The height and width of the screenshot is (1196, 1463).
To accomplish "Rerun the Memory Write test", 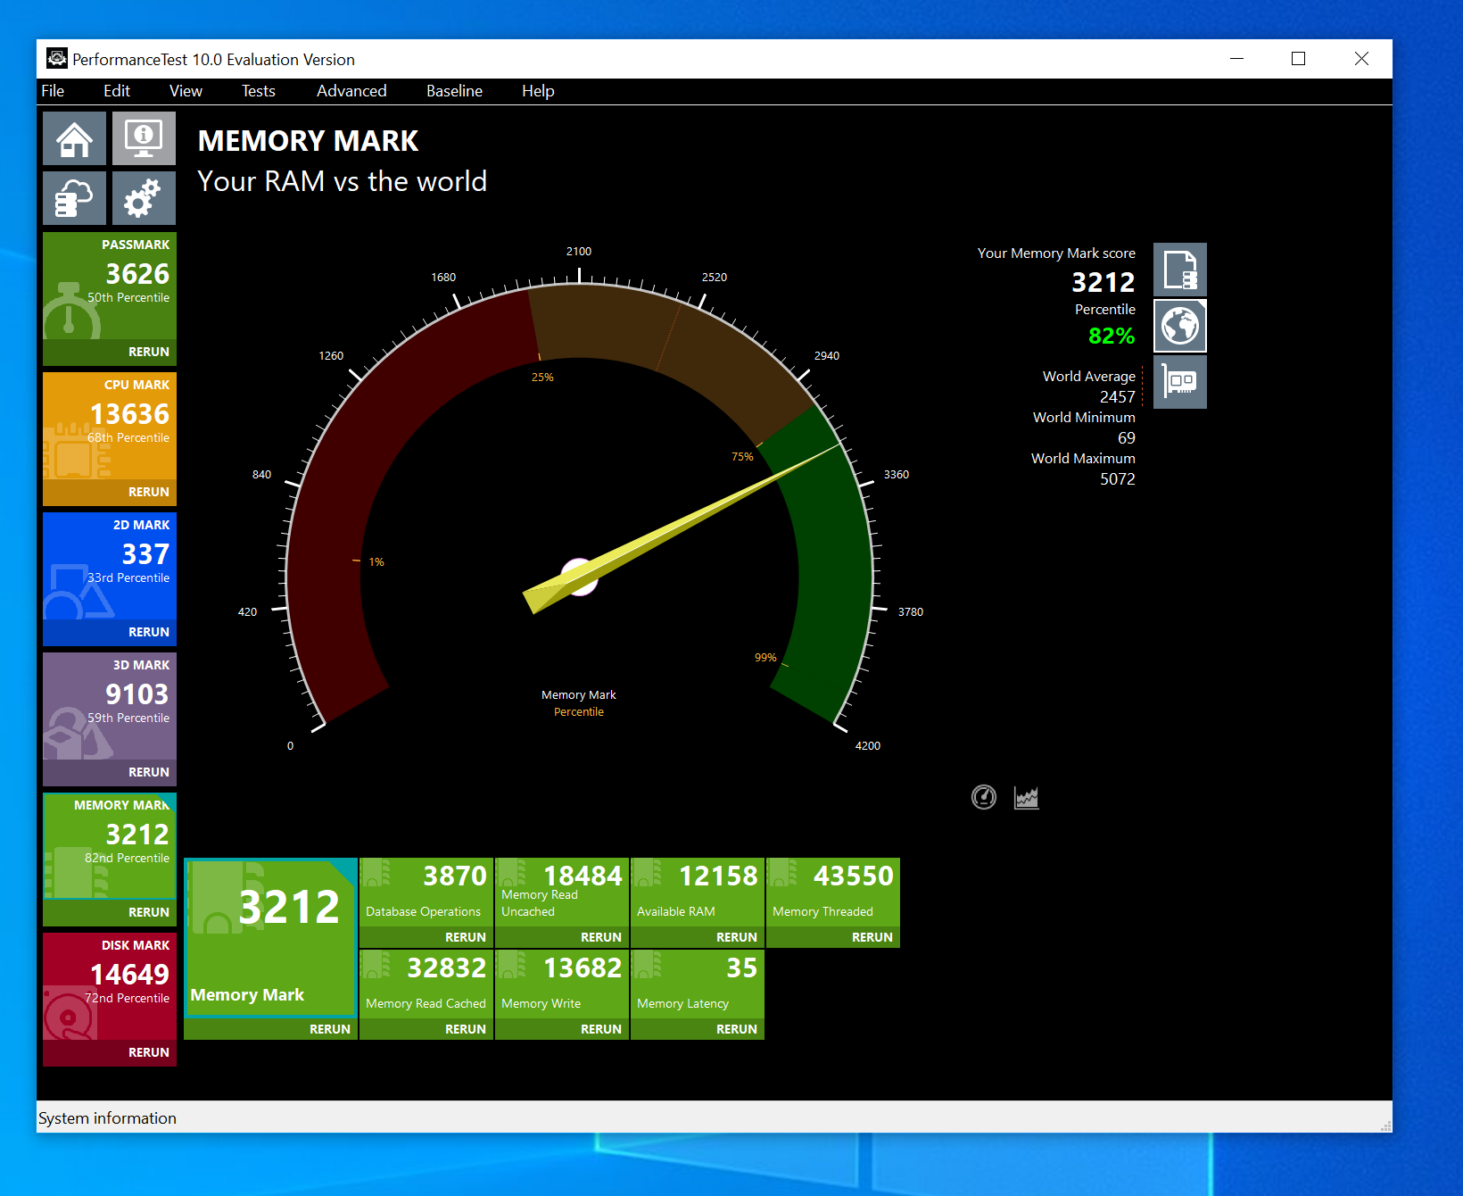I will (x=601, y=1029).
